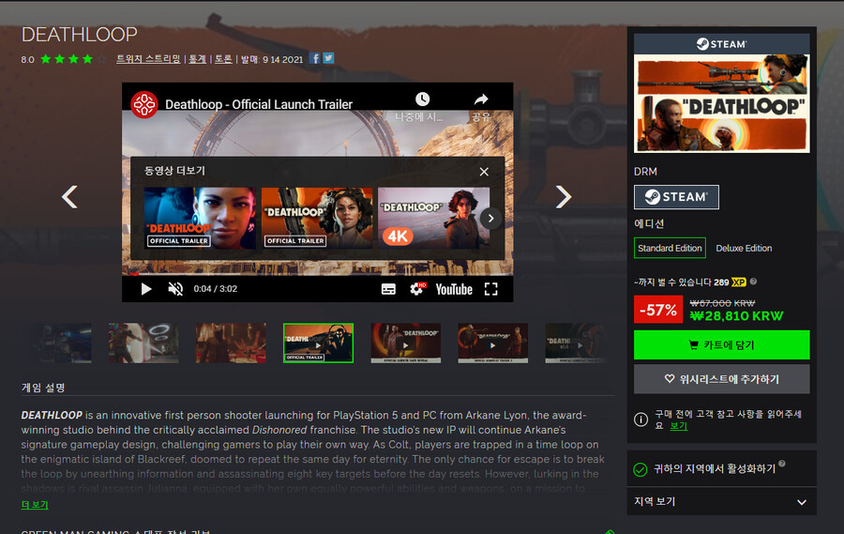Select the sixth video thumbnail
Viewport: 844px width, 534px height.
pyautogui.click(x=492, y=343)
